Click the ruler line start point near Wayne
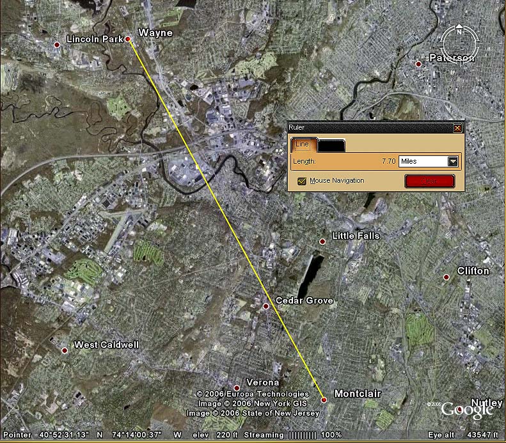This screenshot has height=443, width=506. point(128,39)
